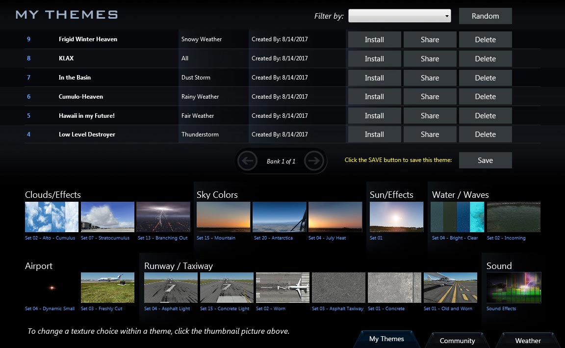The image size is (565, 348).
Task: Delete the Low Level Destroyer theme
Action: click(x=485, y=134)
